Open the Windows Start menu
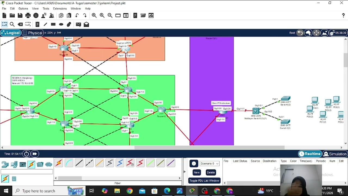348x196 pixels. point(6,191)
